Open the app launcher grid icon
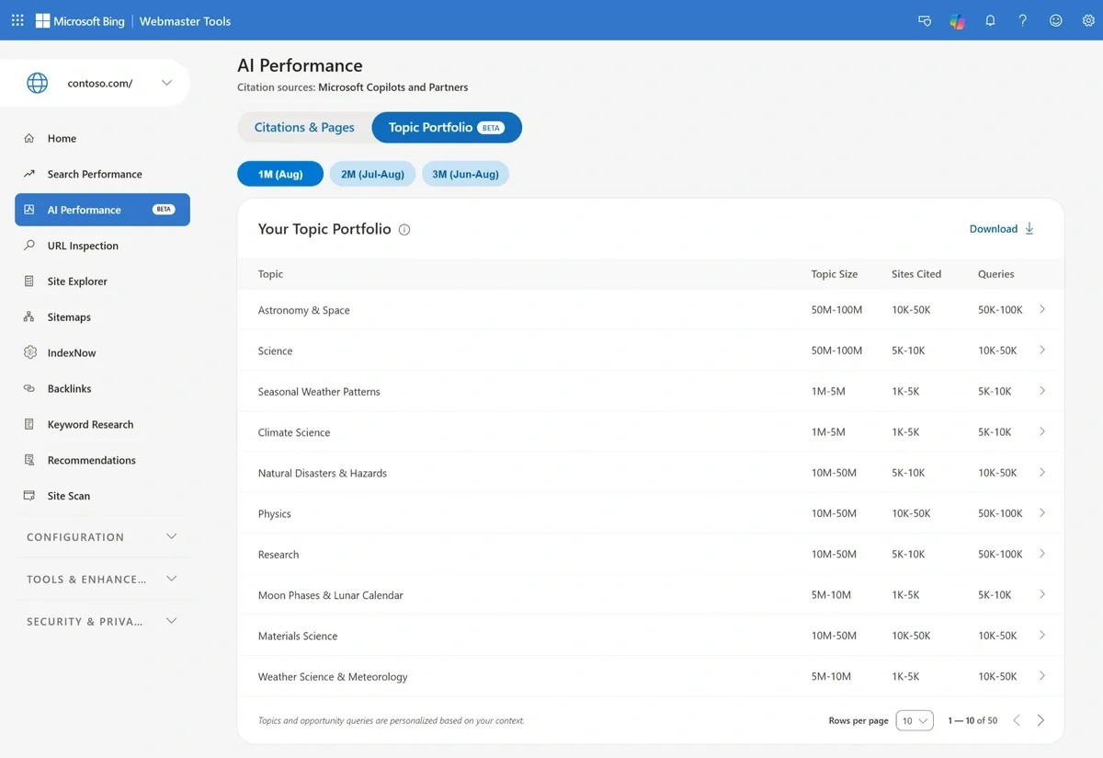The image size is (1103, 758). pyautogui.click(x=17, y=20)
